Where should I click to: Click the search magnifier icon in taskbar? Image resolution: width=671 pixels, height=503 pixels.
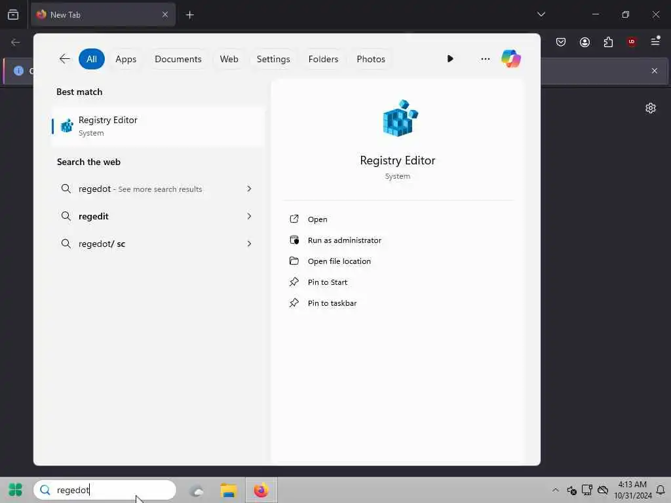pyautogui.click(x=45, y=490)
